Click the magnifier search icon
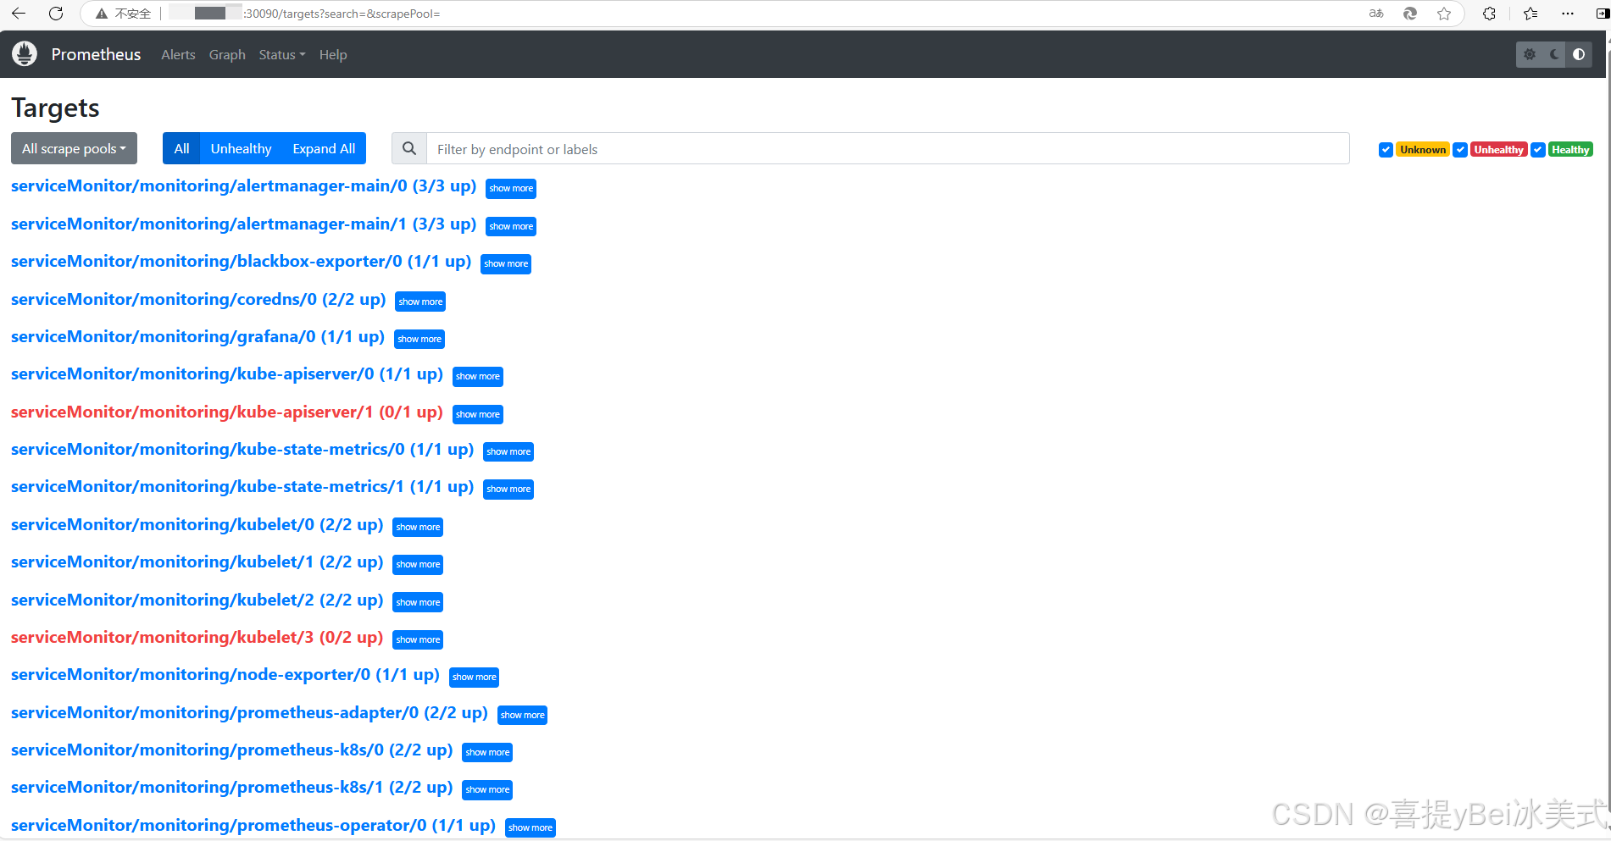This screenshot has width=1611, height=841. click(x=409, y=148)
